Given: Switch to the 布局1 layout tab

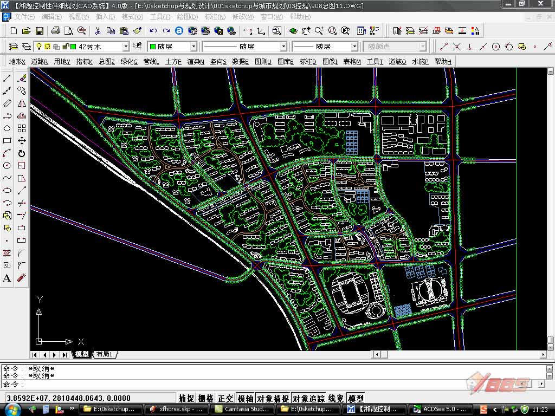Looking at the screenshot, I should (x=105, y=354).
